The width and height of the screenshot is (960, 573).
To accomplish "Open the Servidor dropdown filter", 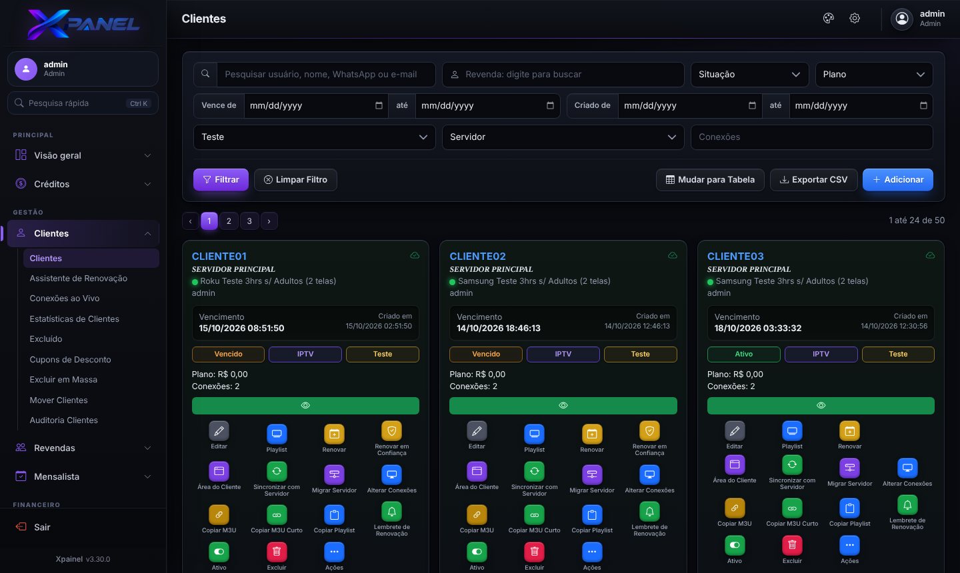I will coord(563,137).
